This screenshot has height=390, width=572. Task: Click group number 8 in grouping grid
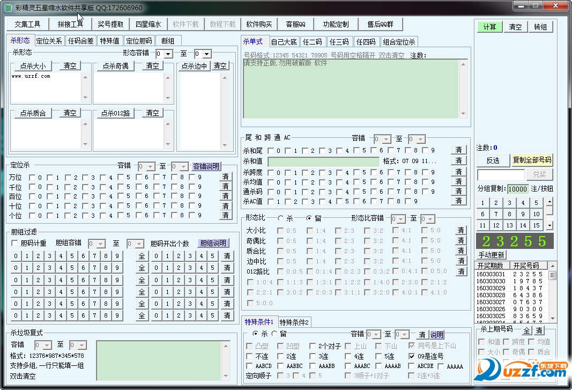pos(510,214)
